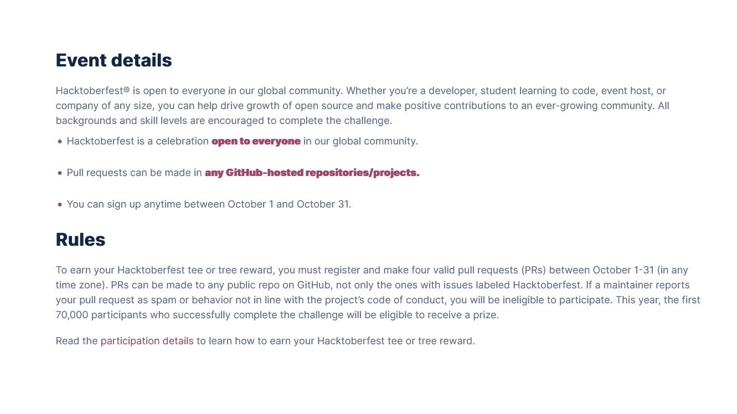Click the "Rules" heading

pos(80,240)
